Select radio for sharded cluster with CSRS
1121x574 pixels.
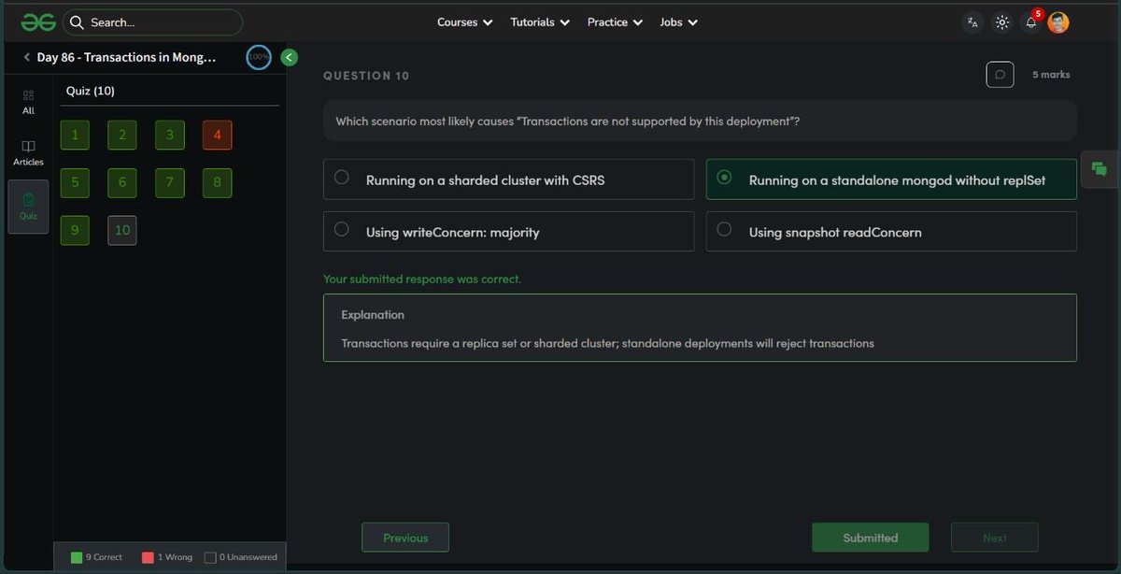click(342, 178)
